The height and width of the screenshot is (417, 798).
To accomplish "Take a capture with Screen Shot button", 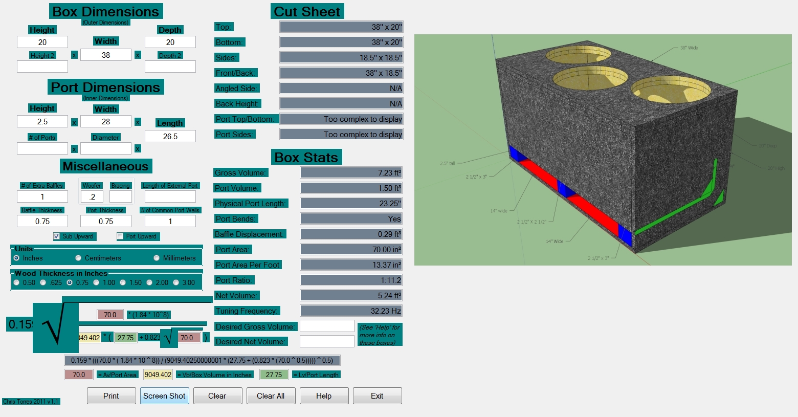I will tap(164, 396).
